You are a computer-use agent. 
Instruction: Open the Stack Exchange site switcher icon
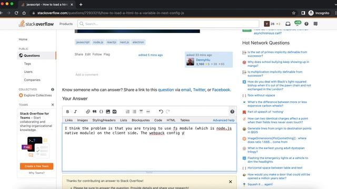click(x=315, y=24)
